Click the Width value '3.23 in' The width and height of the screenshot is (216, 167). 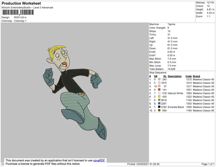pyautogui.click(x=211, y=13)
